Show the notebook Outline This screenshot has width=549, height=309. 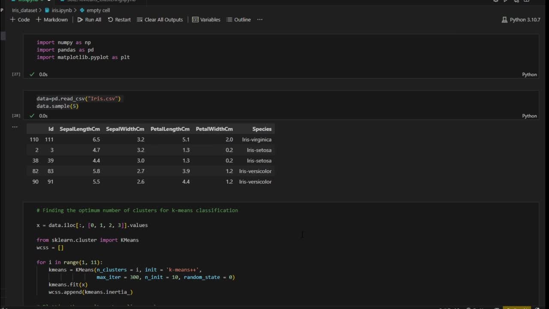(238, 20)
